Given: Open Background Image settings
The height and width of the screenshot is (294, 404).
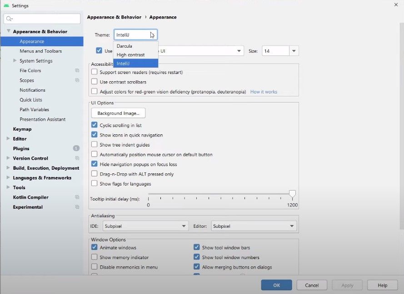Looking at the screenshot, I should (118, 113).
